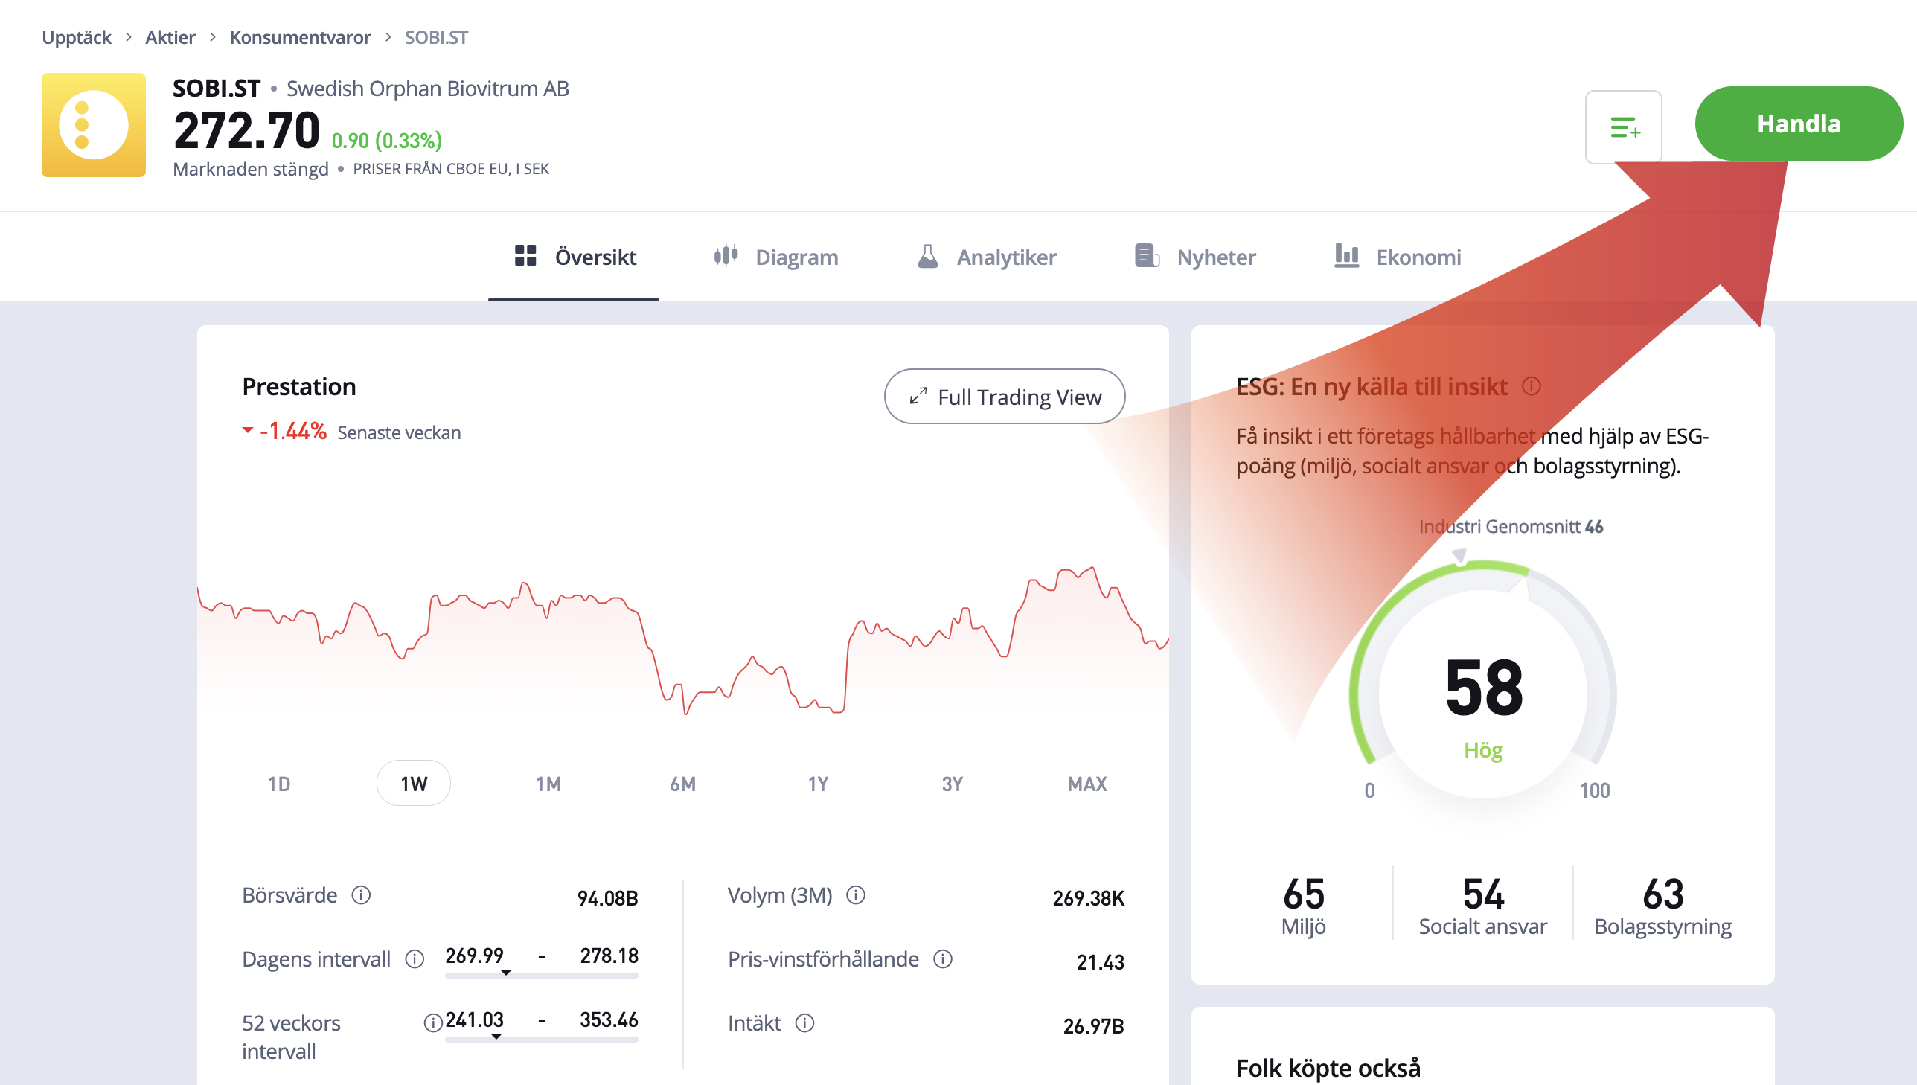Viewport: 1917px width, 1085px height.
Task: Navigate to Konsumentvaror breadcrumb link
Action: [x=299, y=37]
